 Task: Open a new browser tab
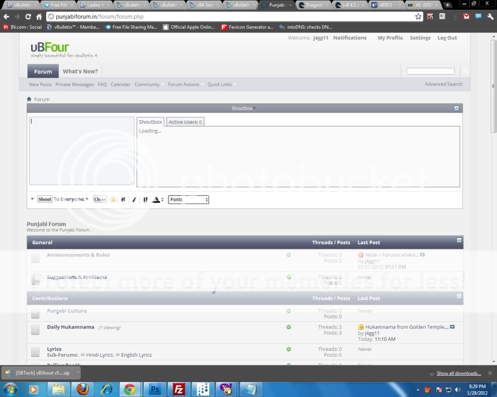(447, 5)
